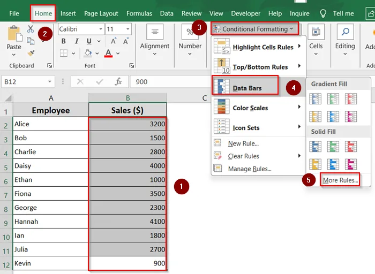Choose light blue solid fill data bar
Screen dimensions: 375x274
pyautogui.click(x=333, y=164)
